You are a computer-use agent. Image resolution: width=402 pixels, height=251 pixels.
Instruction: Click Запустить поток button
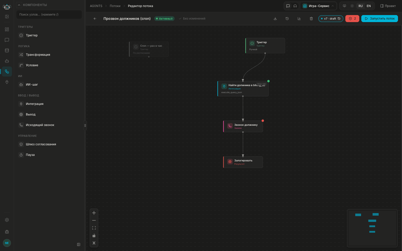point(379,19)
